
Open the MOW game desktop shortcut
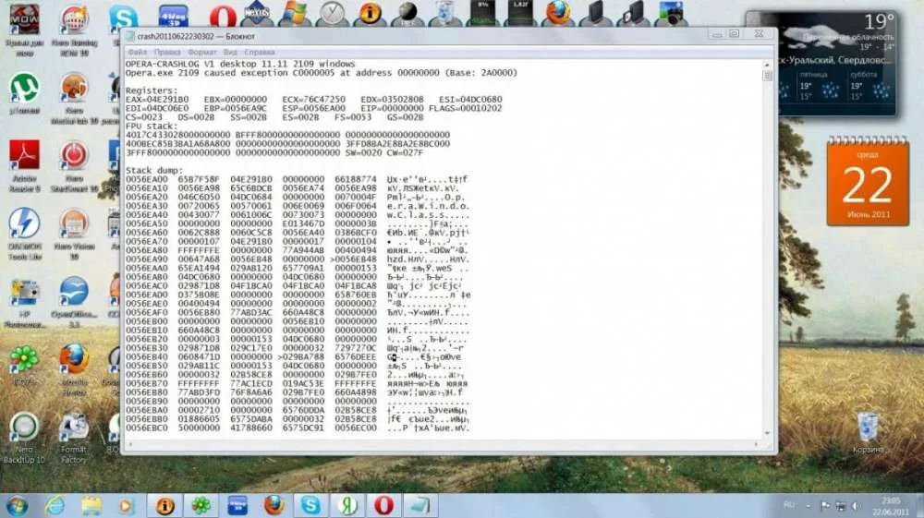pos(24,30)
